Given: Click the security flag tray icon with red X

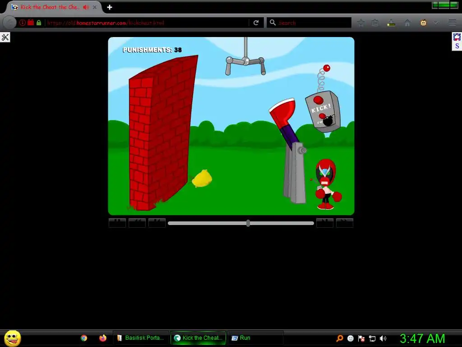Looking at the screenshot, I should point(361,338).
